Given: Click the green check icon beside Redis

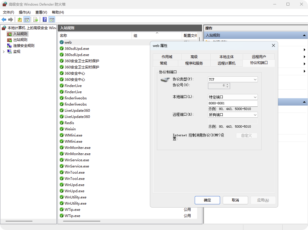Looking at the screenshot, I should 61,123.
